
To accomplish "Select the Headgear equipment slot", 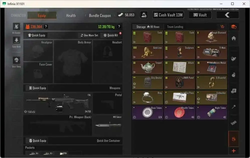I will [38, 51].
